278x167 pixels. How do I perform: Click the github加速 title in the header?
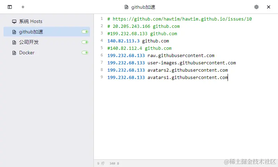click(143, 7)
